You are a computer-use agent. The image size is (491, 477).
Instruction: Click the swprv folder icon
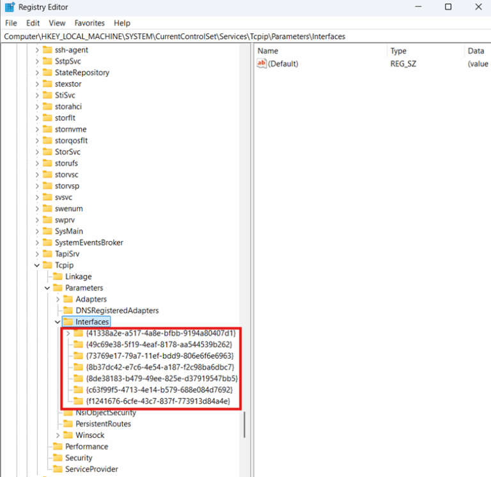47,219
